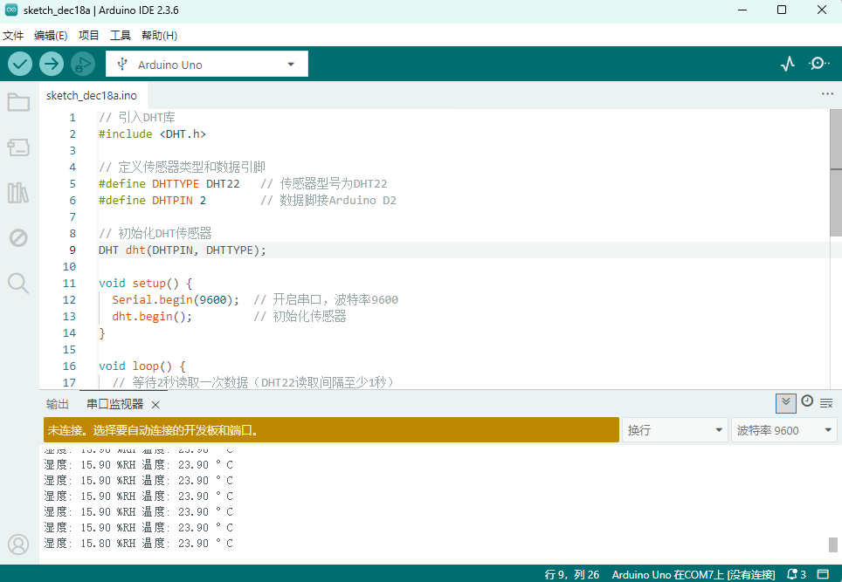Click the void loop() { line

point(142,366)
